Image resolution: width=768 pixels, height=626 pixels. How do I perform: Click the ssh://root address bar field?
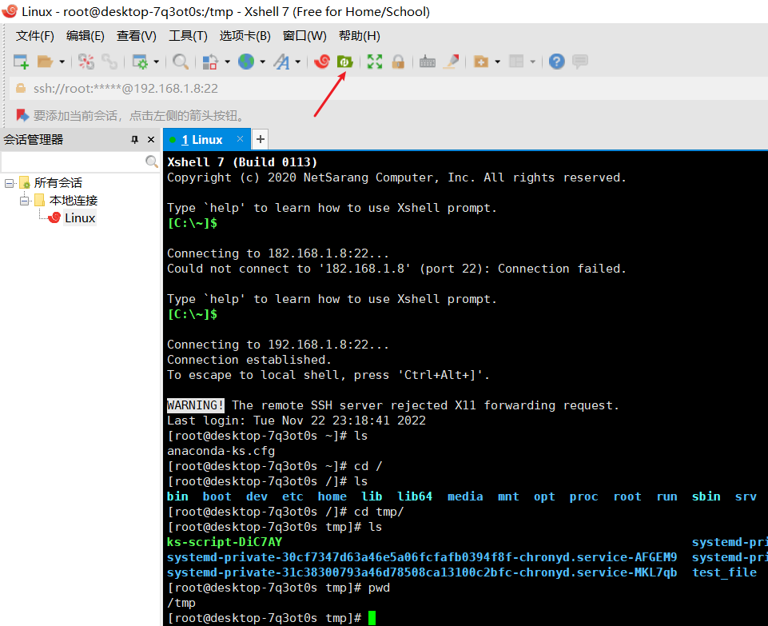click(389, 89)
